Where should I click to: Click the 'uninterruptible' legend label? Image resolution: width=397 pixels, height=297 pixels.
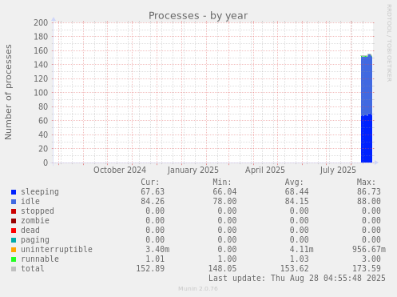(57, 249)
